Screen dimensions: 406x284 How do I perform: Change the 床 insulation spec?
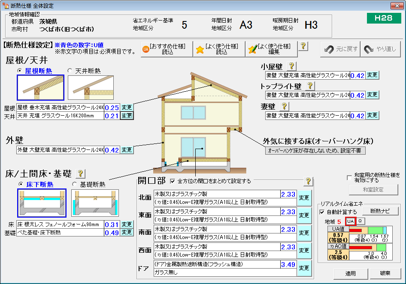(127, 224)
